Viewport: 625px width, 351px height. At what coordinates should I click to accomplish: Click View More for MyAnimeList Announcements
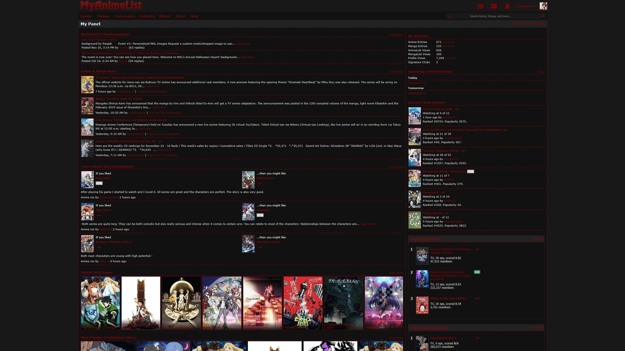click(x=396, y=35)
